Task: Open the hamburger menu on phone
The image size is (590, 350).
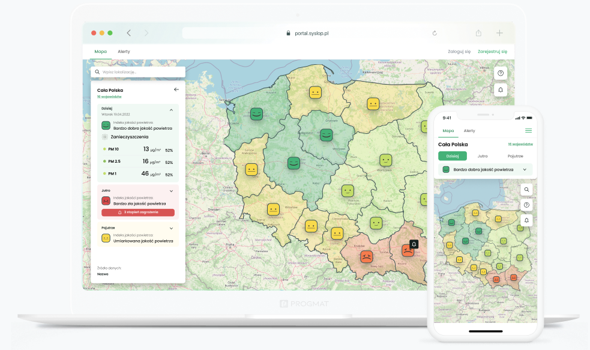Action: 528,130
